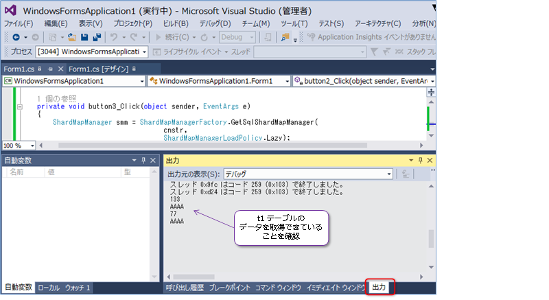Image resolution: width=549 pixels, height=300 pixels.
Task: Open the テスト(S) menu
Action: tap(331, 23)
